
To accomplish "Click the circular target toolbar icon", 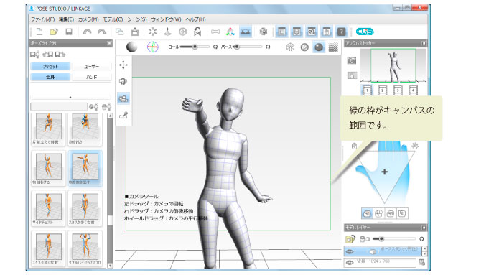I will click(x=182, y=32).
